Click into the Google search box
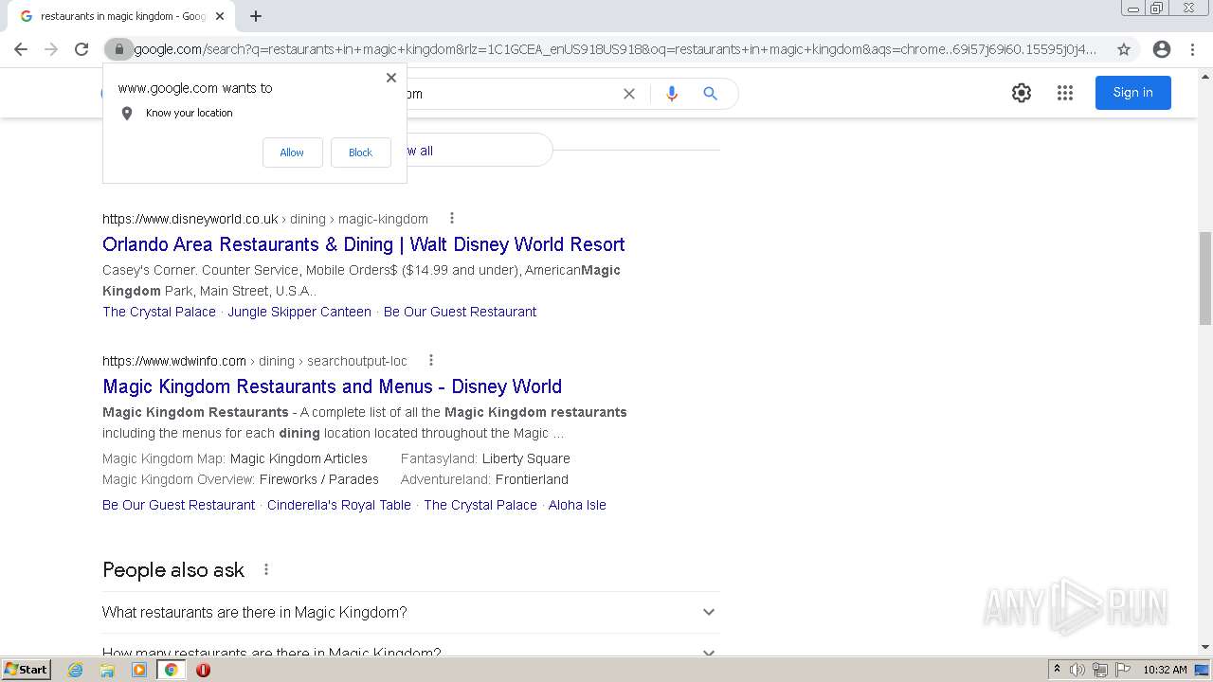 (x=512, y=94)
